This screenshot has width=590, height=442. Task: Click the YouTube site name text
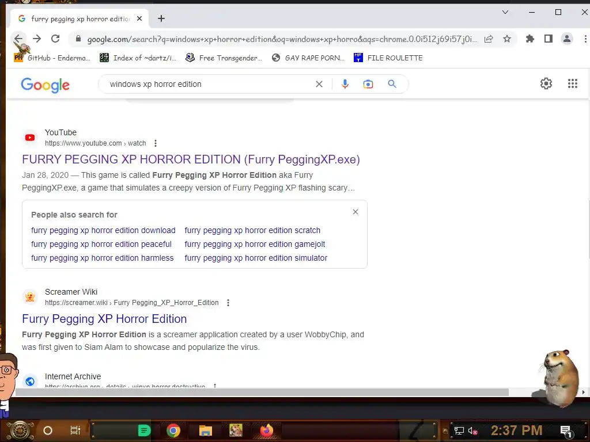(60, 132)
